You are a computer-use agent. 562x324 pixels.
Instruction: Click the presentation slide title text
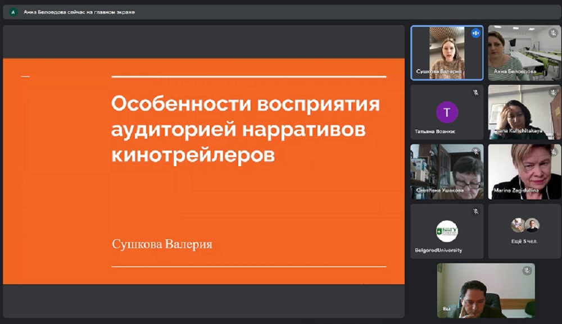(x=246, y=129)
